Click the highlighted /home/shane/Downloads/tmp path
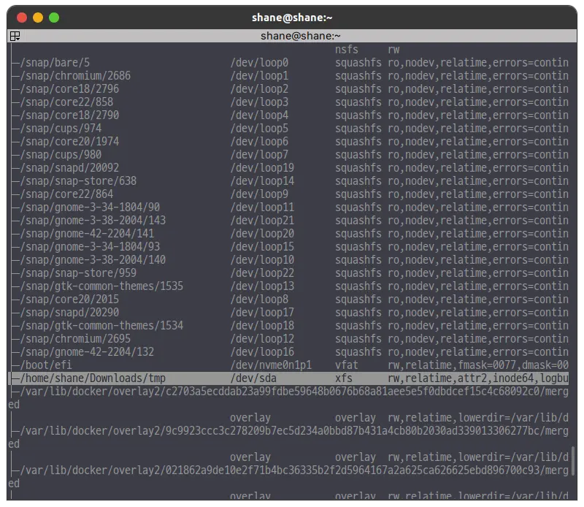The height and width of the screenshot is (507, 584). coord(93,378)
